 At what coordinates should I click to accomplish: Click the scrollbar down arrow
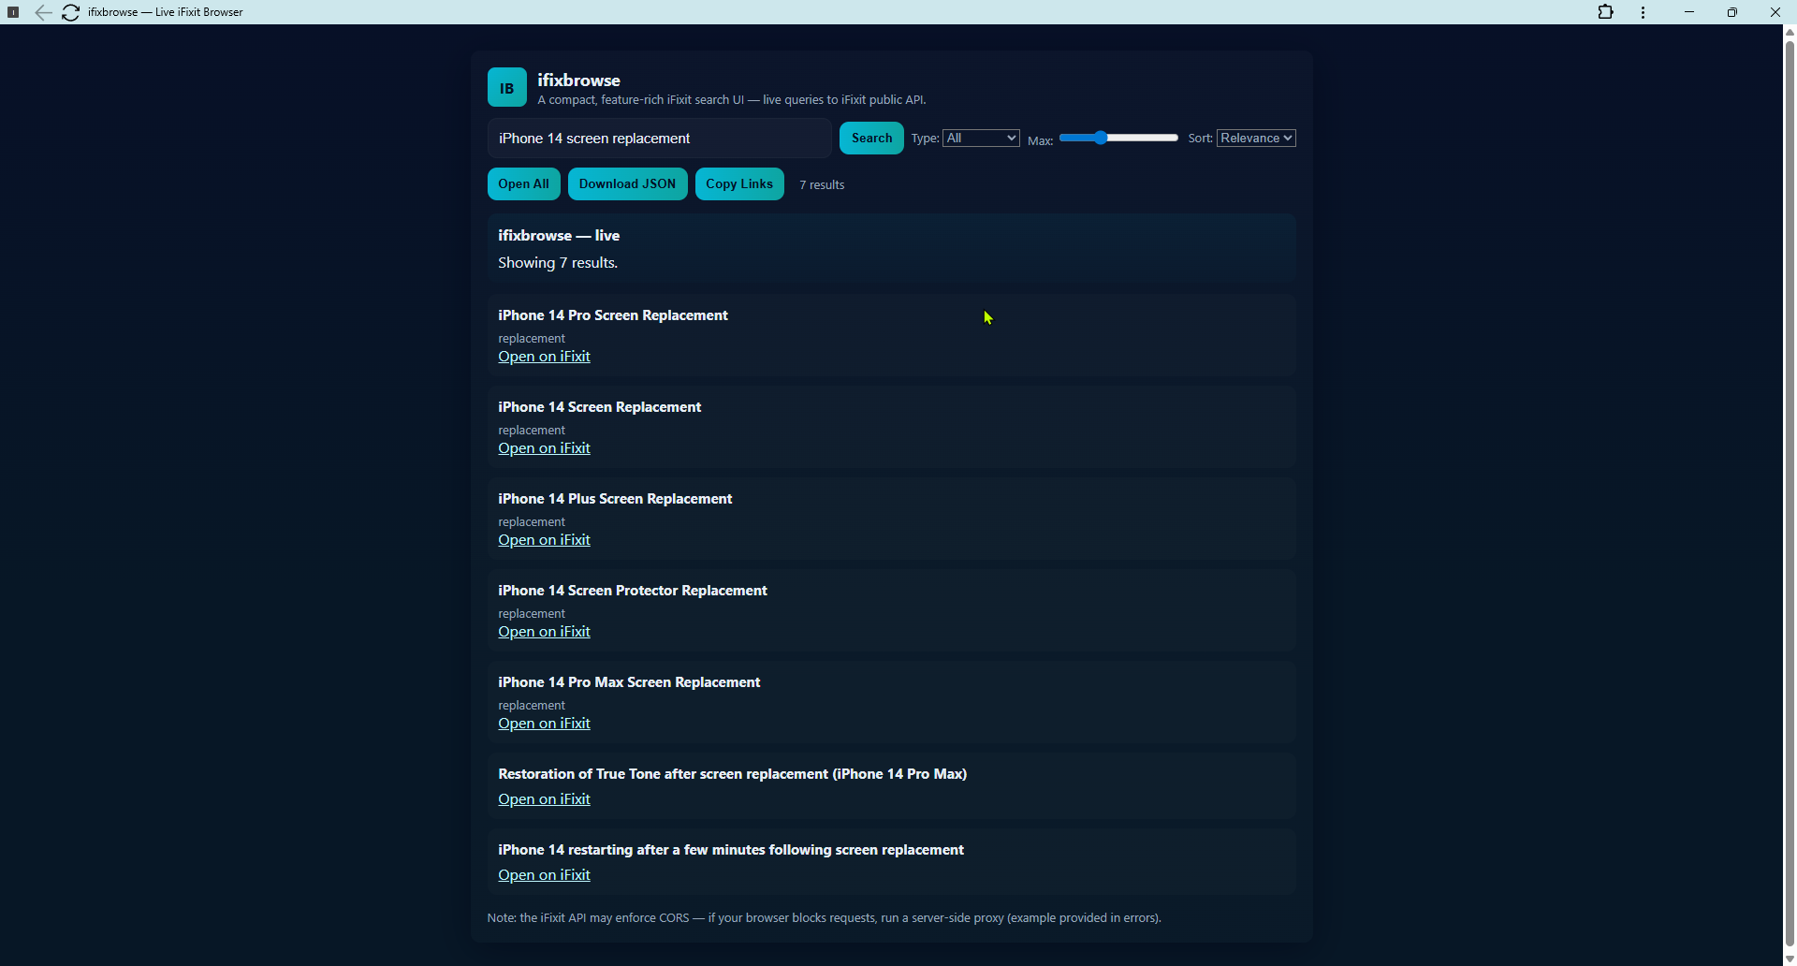point(1790,959)
